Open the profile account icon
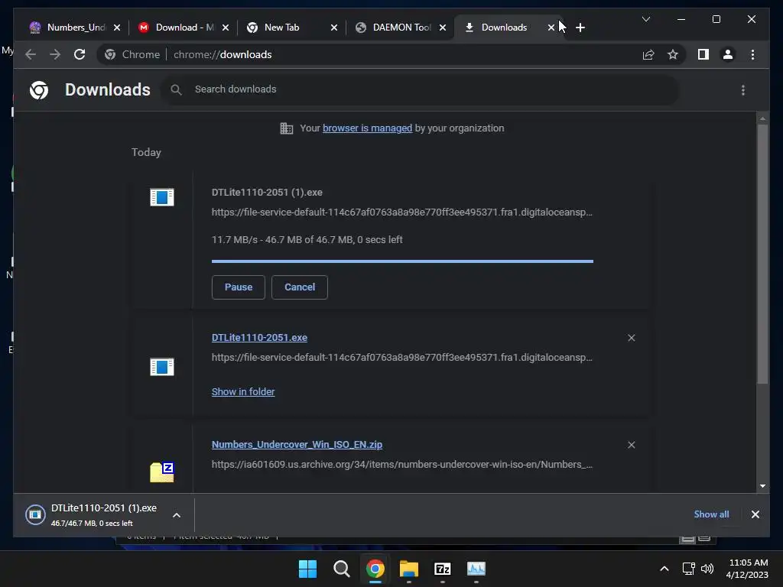This screenshot has height=587, width=783. click(728, 54)
